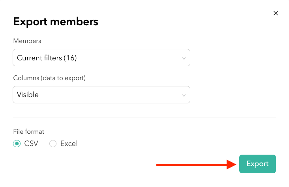The image size is (289, 187).
Task: Open the Columns dropdown
Action: 101,95
